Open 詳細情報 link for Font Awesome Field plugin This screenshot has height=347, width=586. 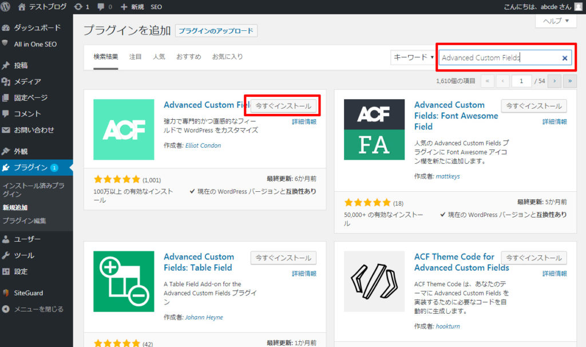click(x=555, y=122)
